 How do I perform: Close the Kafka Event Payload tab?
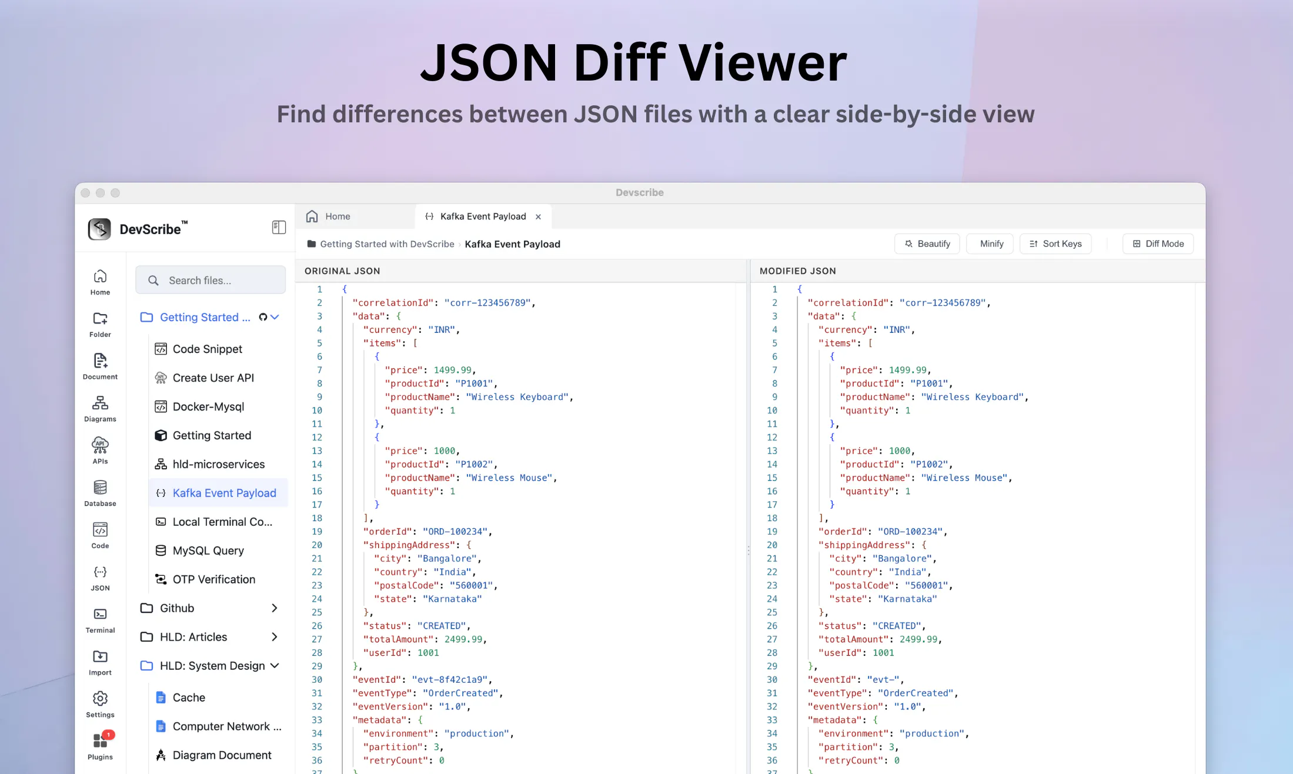pyautogui.click(x=538, y=217)
